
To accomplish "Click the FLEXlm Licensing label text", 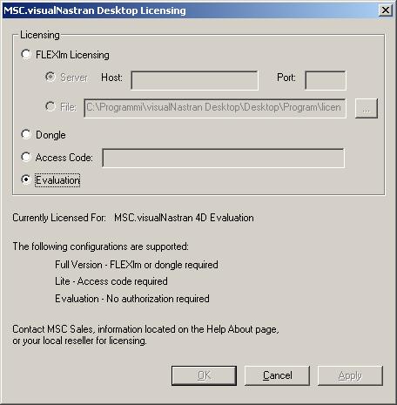I will click(72, 55).
